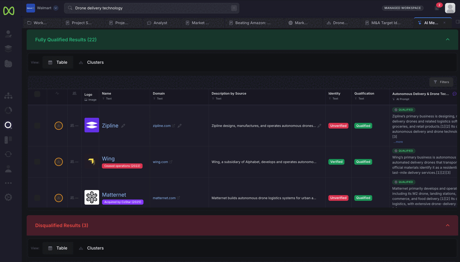
Task: Open the stacked layers icon in sidebar
Action: (8, 48)
